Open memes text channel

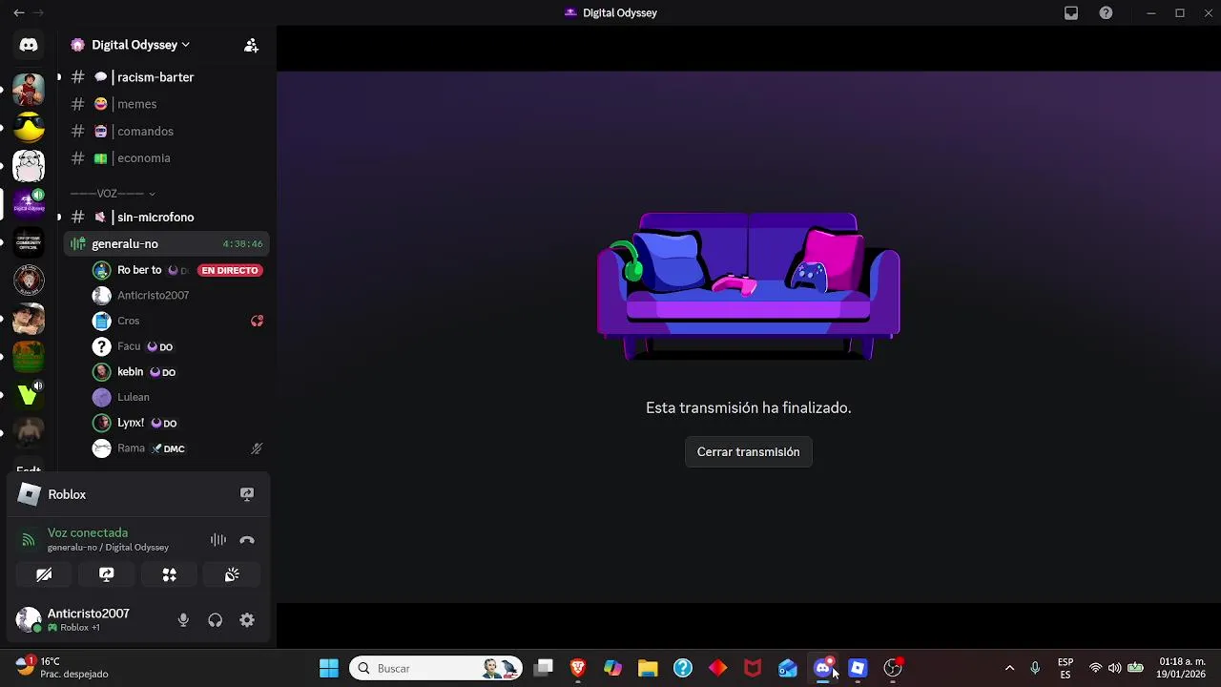pyautogui.click(x=166, y=104)
